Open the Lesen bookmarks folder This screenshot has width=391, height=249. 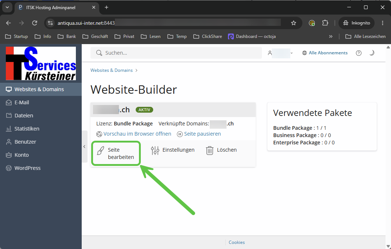[x=151, y=36]
